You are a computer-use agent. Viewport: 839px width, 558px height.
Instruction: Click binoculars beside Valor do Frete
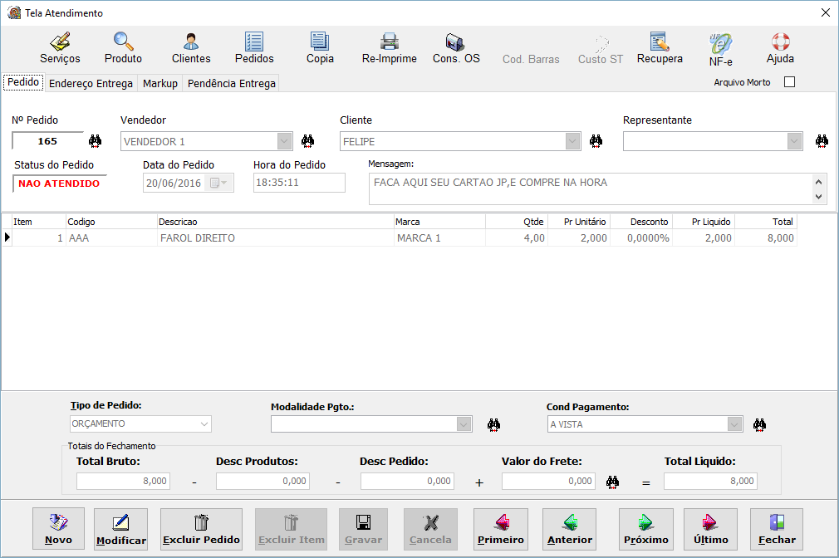(x=613, y=482)
